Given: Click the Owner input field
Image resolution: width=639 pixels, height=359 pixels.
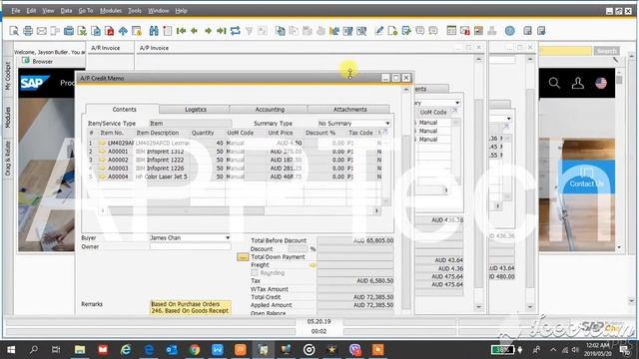Looking at the screenshot, I should coord(190,246).
